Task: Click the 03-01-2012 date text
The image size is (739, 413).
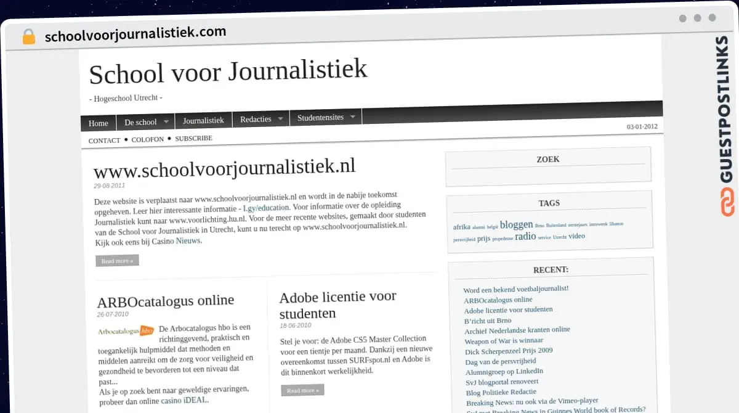Action: 642,126
